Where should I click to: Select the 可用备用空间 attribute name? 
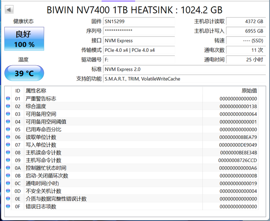click(41, 114)
